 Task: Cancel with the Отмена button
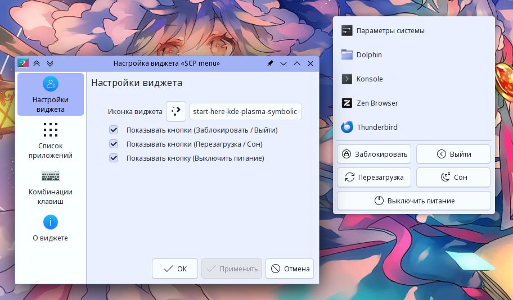click(290, 269)
